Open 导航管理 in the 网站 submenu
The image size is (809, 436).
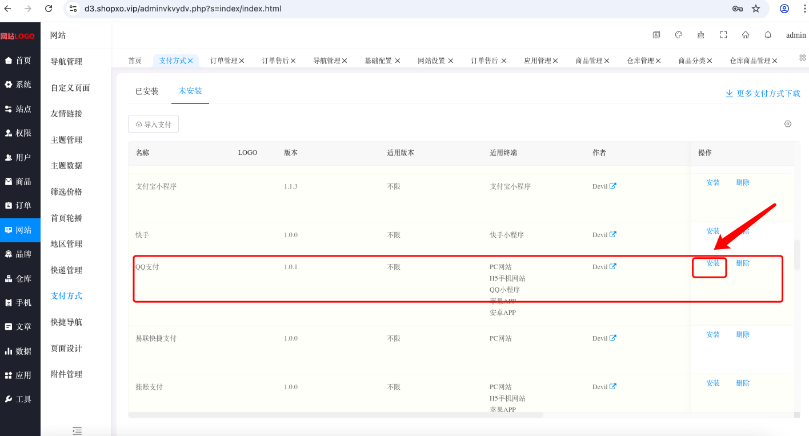pyautogui.click(x=66, y=62)
